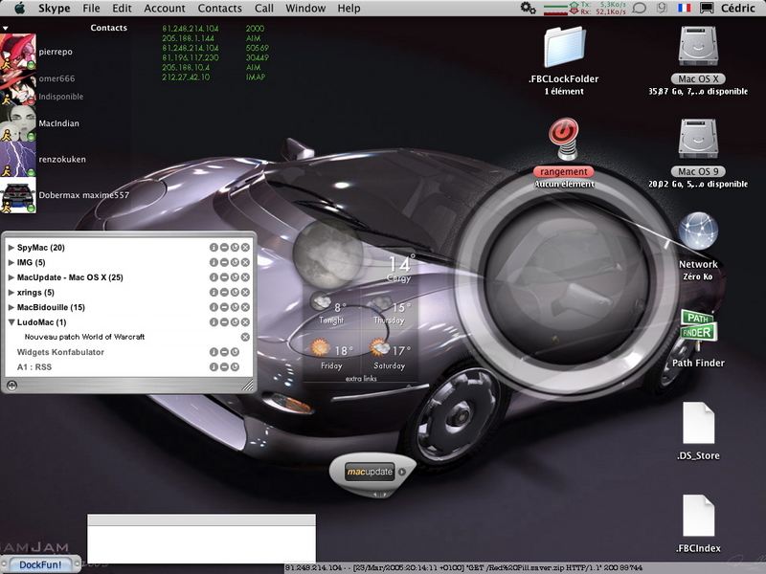Select contact renzokuken avatar
Screen dimensions: 766x574
tap(18, 159)
